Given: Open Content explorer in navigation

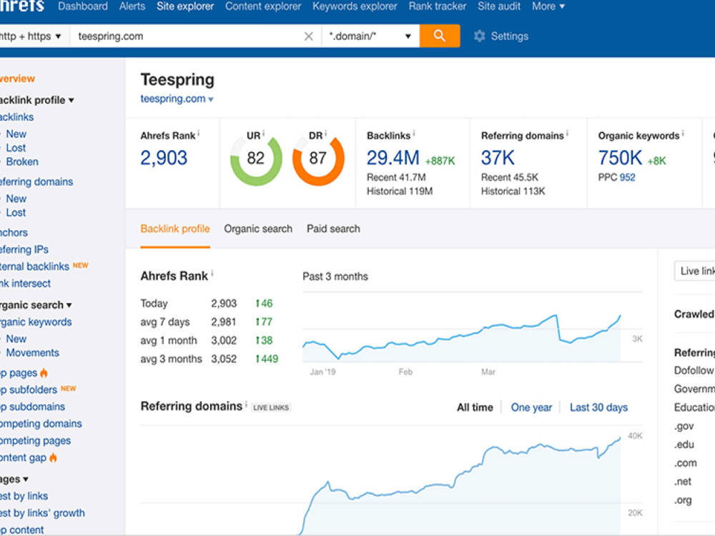Looking at the screenshot, I should [263, 6].
